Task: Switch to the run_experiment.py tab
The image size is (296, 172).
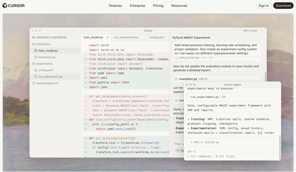Action: pos(126,37)
